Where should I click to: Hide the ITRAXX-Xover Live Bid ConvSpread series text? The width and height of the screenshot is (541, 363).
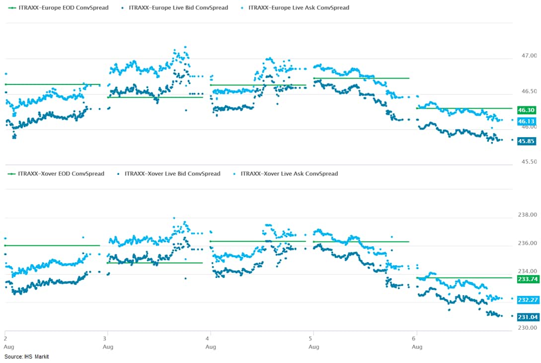pyautogui.click(x=172, y=174)
